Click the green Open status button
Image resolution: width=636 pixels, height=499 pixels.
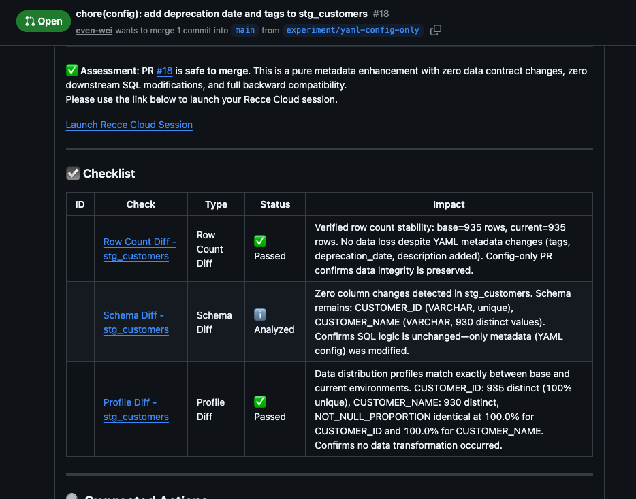[x=43, y=21]
